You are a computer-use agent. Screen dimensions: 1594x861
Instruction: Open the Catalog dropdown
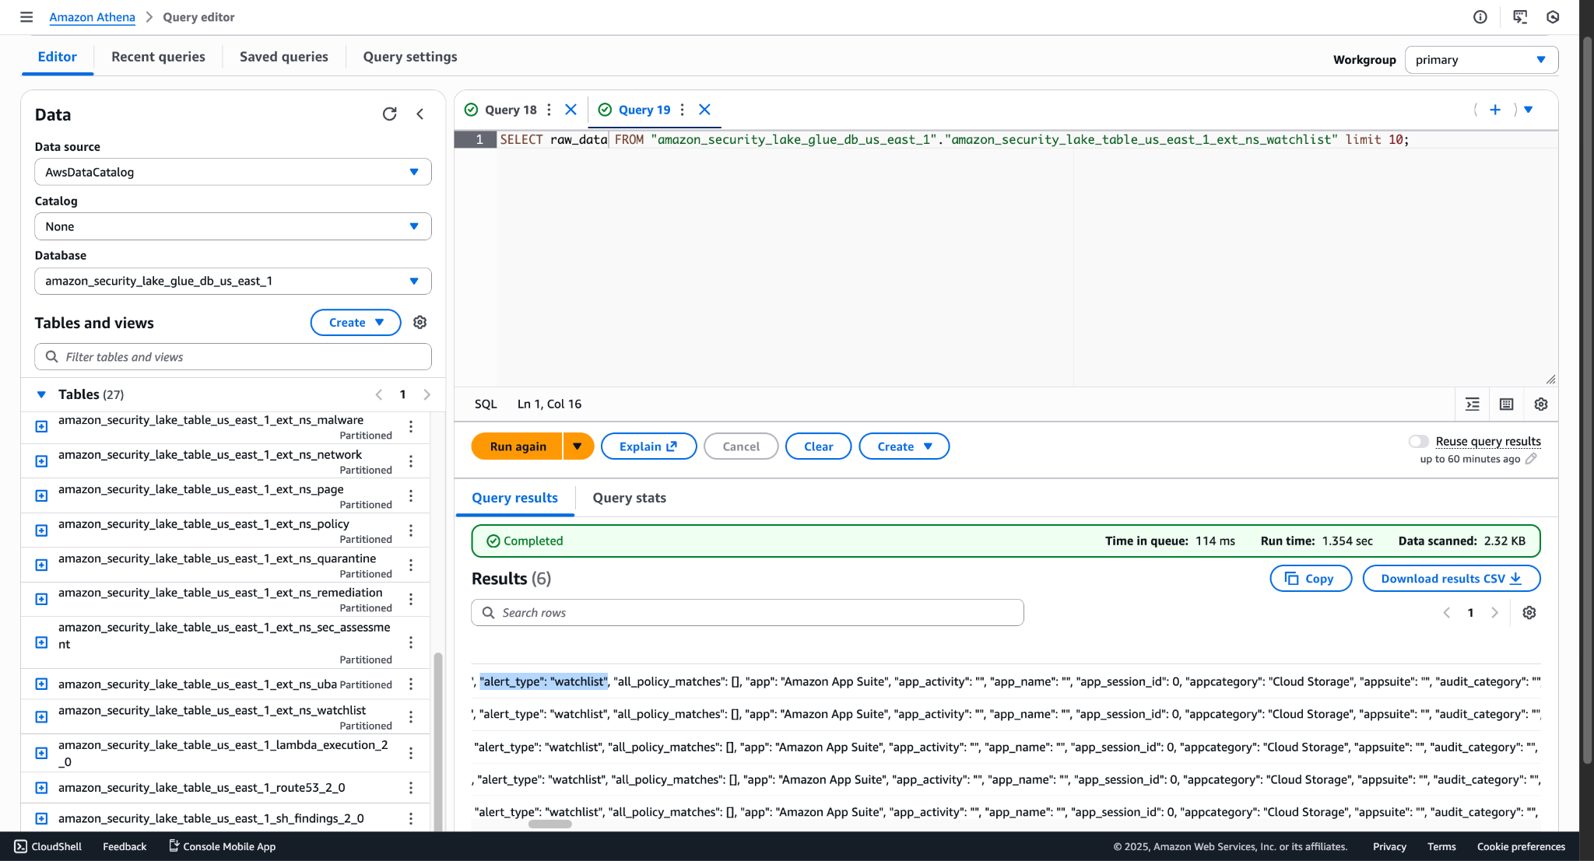233,226
